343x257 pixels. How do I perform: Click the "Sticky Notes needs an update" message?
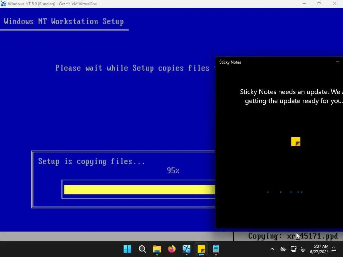click(x=291, y=96)
